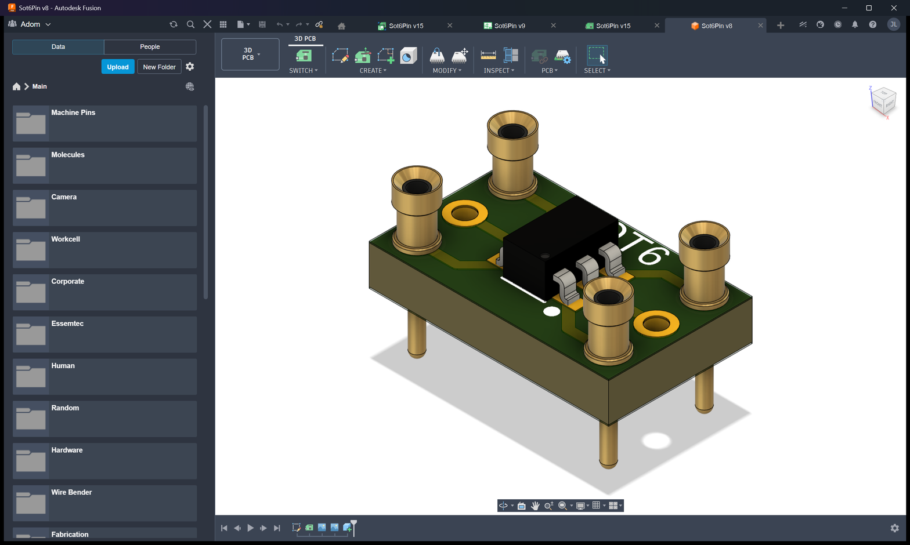This screenshot has width=910, height=545.
Task: Go to the Home tab icon
Action: tap(341, 26)
